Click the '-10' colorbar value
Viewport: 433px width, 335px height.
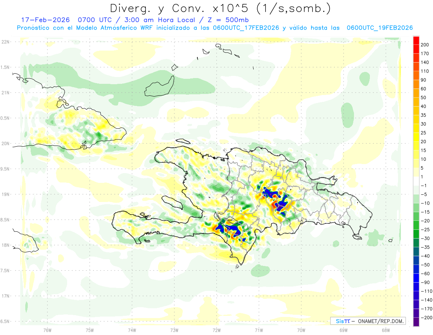pos(426,203)
